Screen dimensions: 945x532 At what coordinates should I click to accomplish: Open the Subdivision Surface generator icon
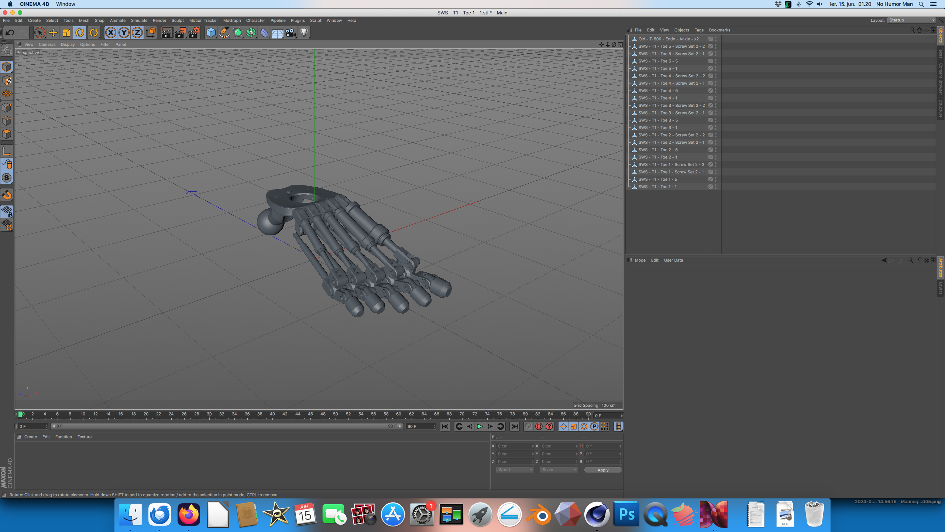click(x=238, y=33)
